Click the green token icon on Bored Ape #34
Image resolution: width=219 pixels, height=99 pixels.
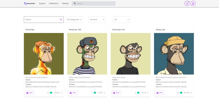138,93
